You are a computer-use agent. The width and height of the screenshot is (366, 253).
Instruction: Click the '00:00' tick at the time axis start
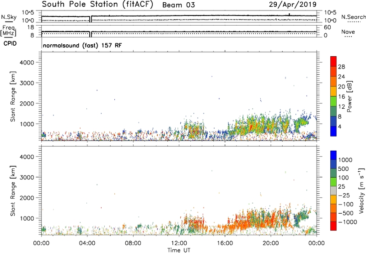click(x=41, y=243)
